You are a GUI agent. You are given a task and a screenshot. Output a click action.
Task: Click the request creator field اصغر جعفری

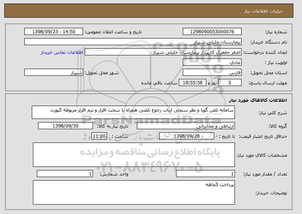tap(163, 52)
